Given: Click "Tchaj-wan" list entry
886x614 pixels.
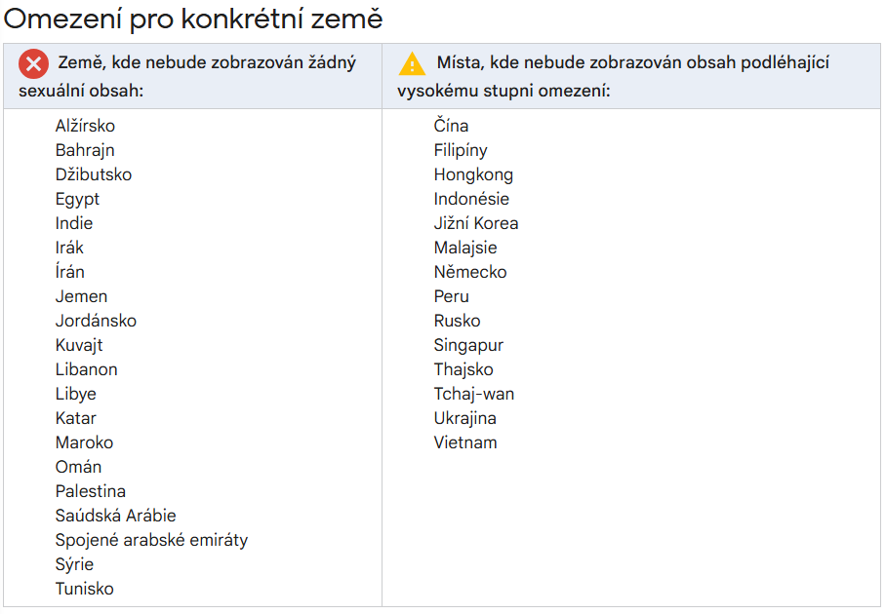Looking at the screenshot, I should 474,394.
